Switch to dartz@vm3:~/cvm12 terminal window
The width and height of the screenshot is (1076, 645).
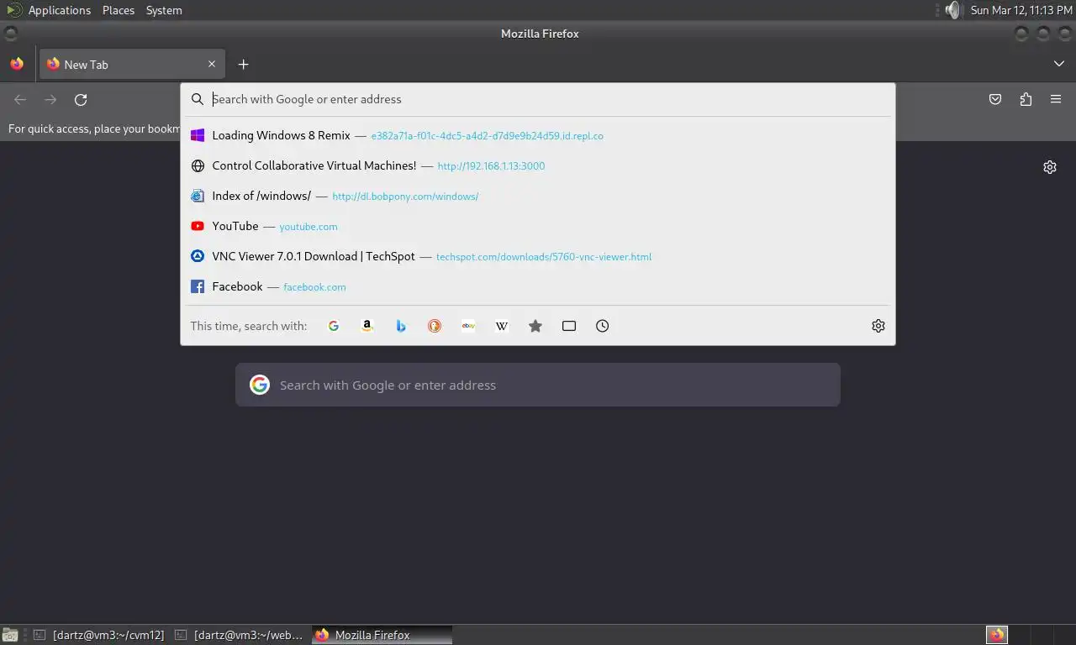point(98,635)
